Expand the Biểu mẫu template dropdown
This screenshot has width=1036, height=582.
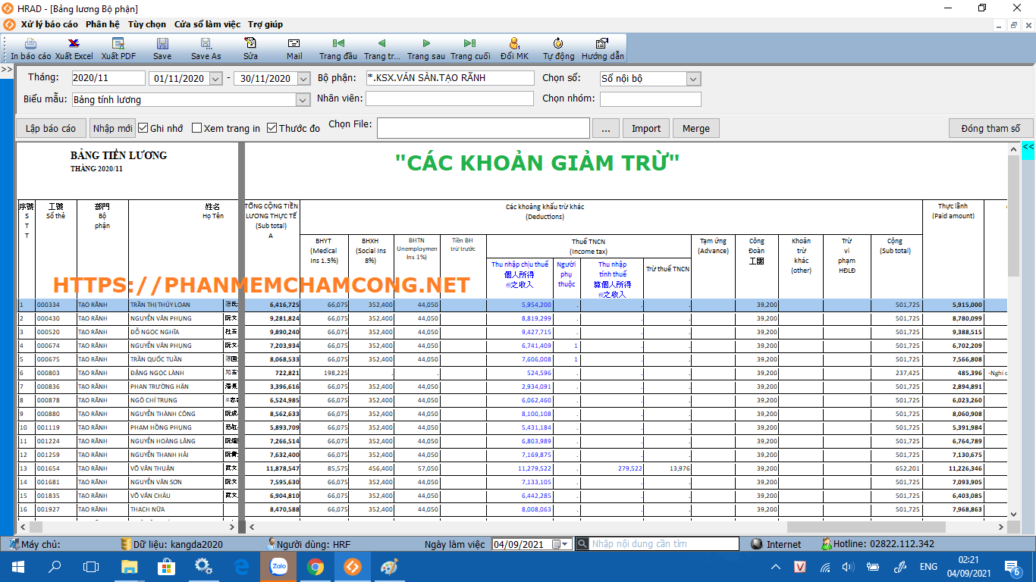pos(303,99)
